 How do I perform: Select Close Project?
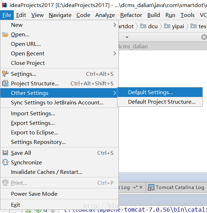pos(59,63)
